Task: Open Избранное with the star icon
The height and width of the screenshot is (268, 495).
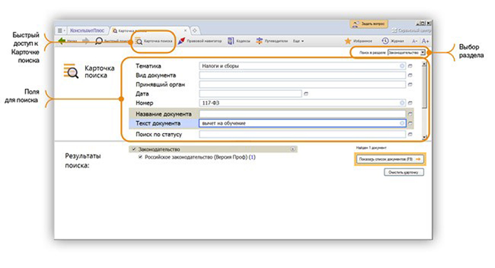Action: pyautogui.click(x=348, y=41)
